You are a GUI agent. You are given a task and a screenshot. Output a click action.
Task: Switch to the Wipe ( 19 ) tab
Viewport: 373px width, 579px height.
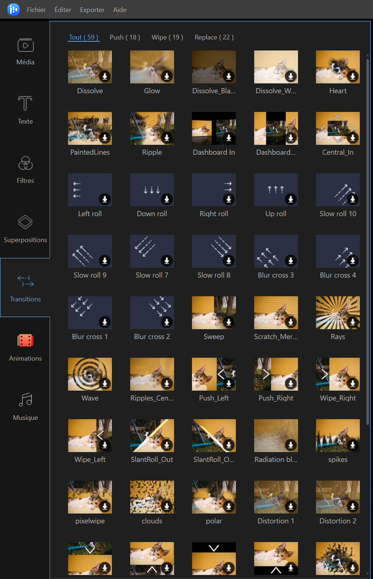click(x=167, y=37)
